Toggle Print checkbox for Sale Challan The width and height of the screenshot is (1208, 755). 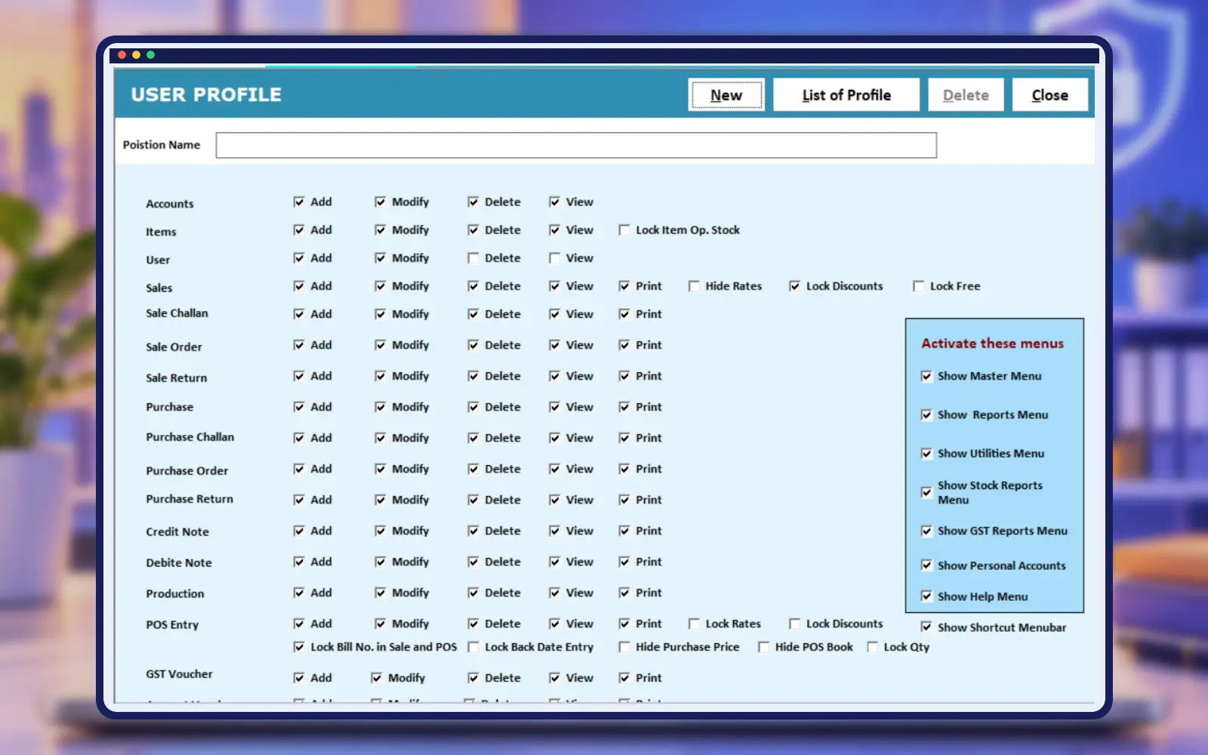(624, 314)
